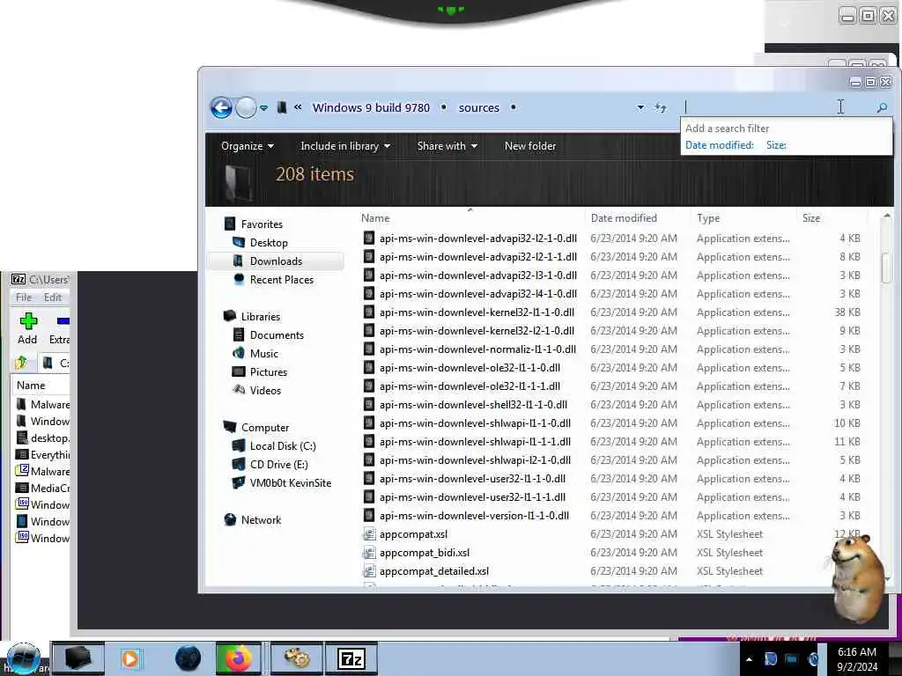902x676 pixels.
Task: Click the globe browser icon on taskbar
Action: click(x=188, y=658)
